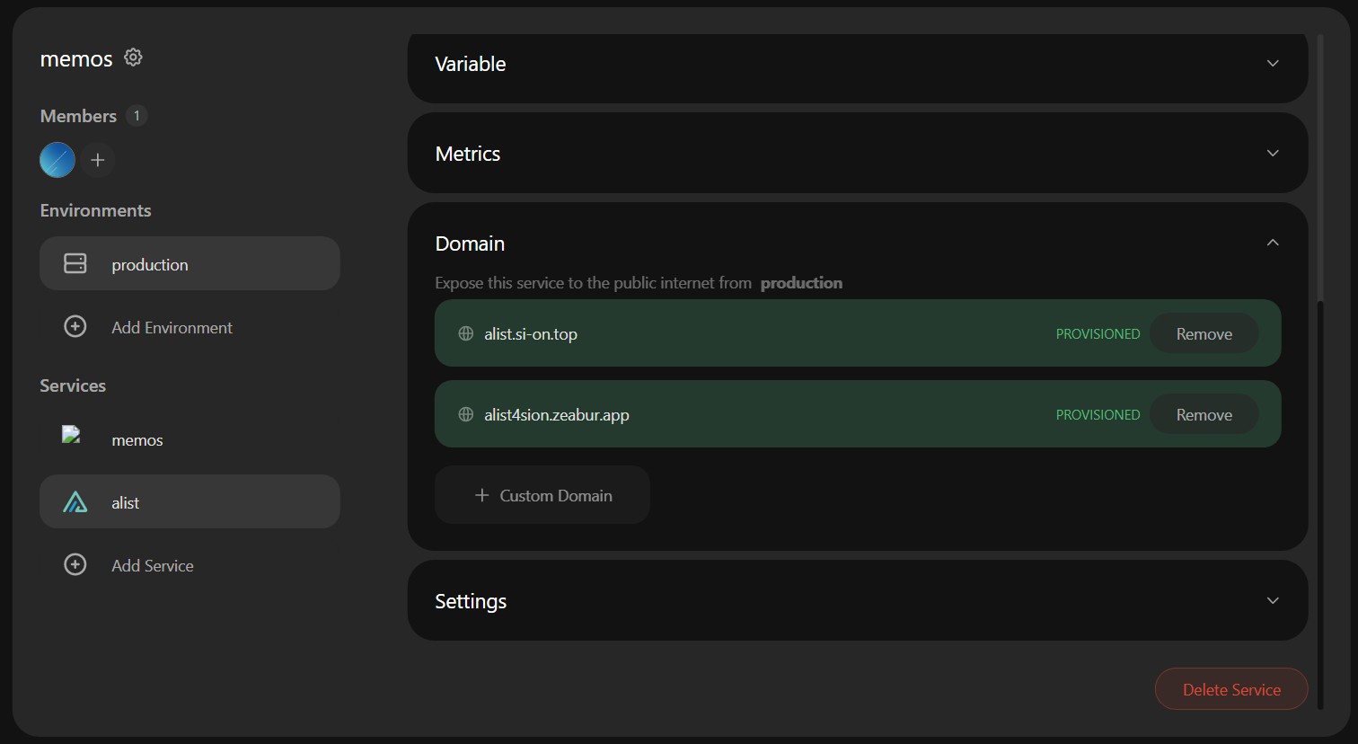This screenshot has width=1358, height=744.
Task: Click the alist service logo icon
Action: [x=75, y=501]
